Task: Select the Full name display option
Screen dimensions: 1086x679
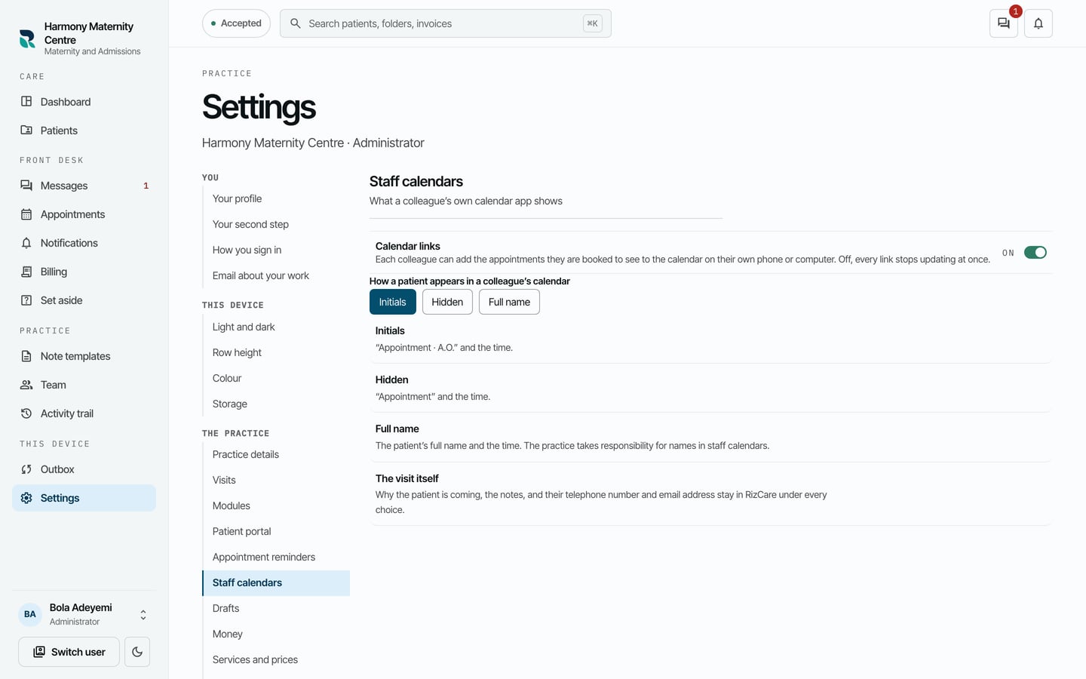Action: pos(509,302)
